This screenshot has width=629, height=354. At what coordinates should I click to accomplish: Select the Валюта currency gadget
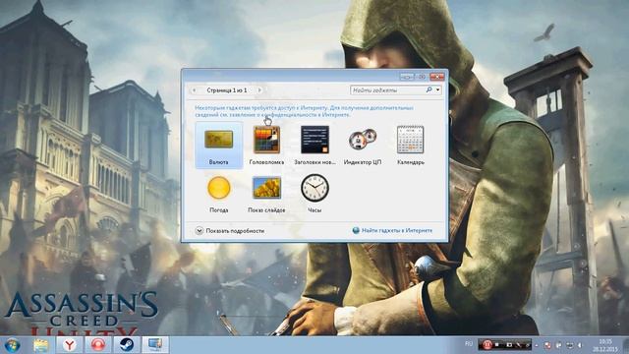(x=218, y=145)
